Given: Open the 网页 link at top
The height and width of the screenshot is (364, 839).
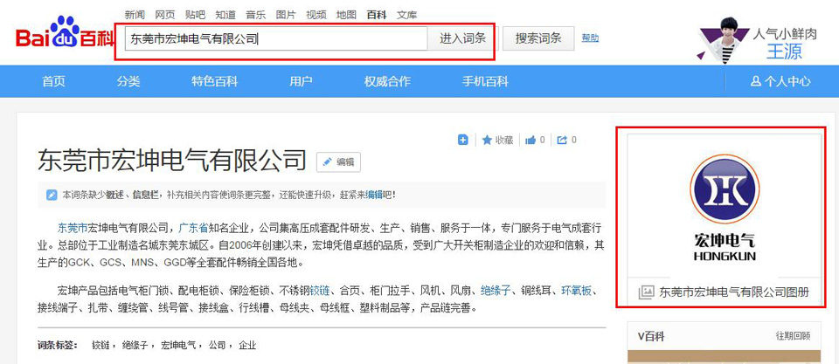Looking at the screenshot, I should pyautogui.click(x=165, y=15).
